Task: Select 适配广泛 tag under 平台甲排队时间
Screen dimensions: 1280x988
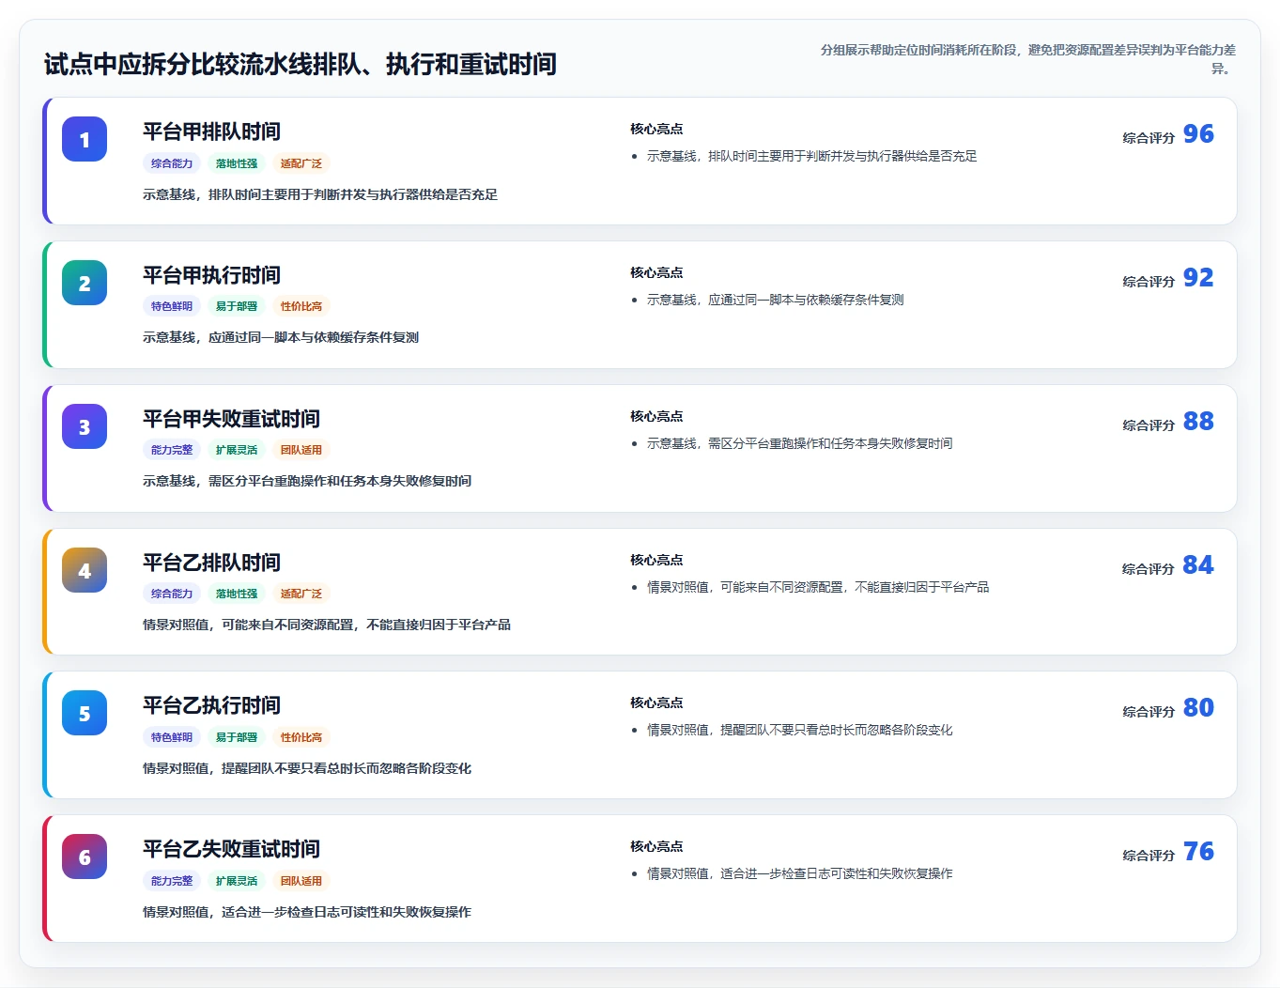Action: pyautogui.click(x=301, y=163)
